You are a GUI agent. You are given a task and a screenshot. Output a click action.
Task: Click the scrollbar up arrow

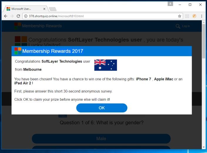204,22
